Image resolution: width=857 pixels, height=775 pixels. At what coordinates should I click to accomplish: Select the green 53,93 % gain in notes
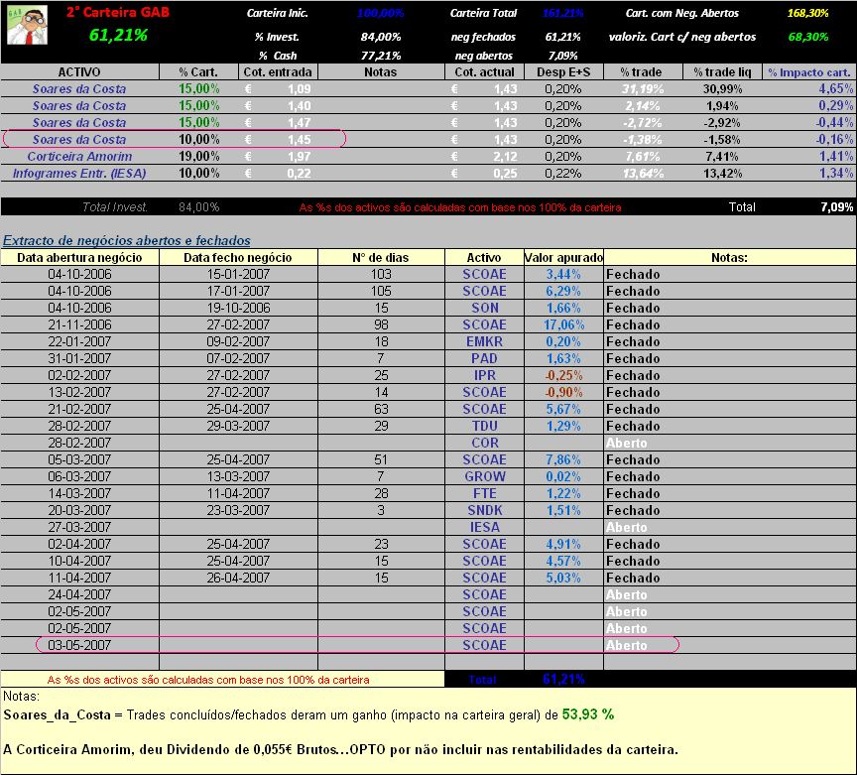[588, 713]
